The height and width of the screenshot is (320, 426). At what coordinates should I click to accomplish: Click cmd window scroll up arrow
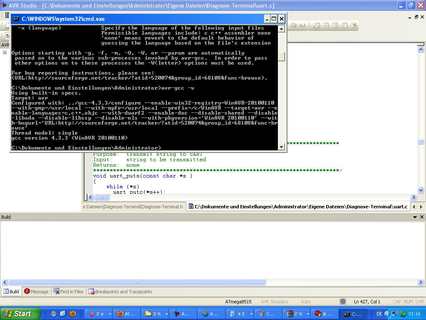click(282, 29)
